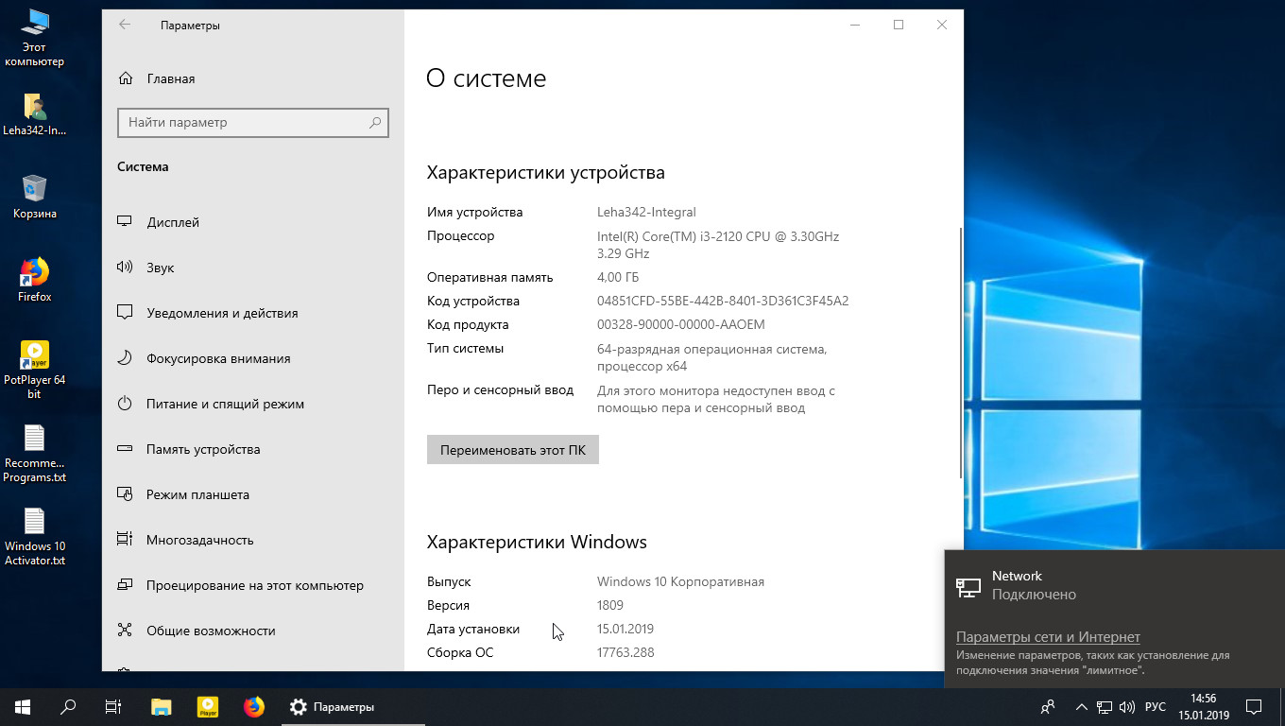The image size is (1285, 726).
Task: Click the Многозадачность icon
Action: [124, 540]
